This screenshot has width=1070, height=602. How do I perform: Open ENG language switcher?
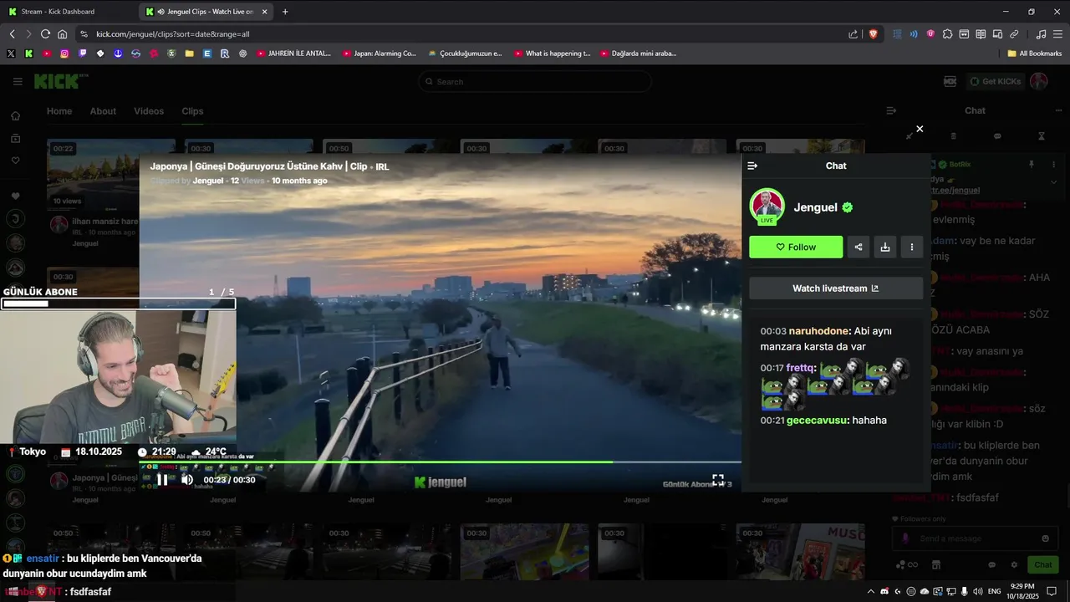tap(994, 591)
